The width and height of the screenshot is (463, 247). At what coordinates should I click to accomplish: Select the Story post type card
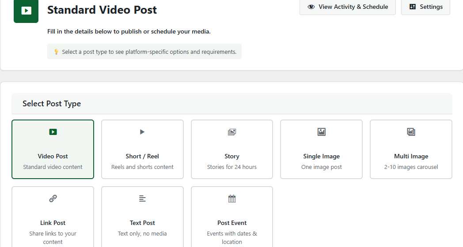click(x=232, y=149)
